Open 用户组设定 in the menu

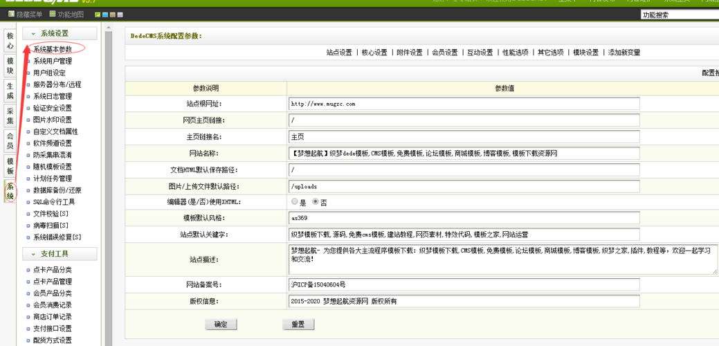(x=49, y=73)
